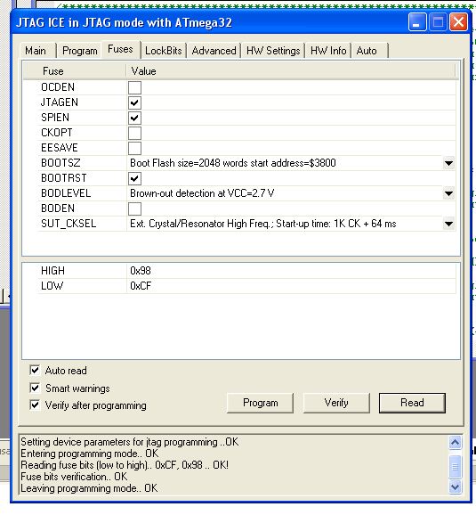Enable the EESAVE fuse checkbox
Image resolution: width=476 pixels, height=515 pixels.
[134, 148]
